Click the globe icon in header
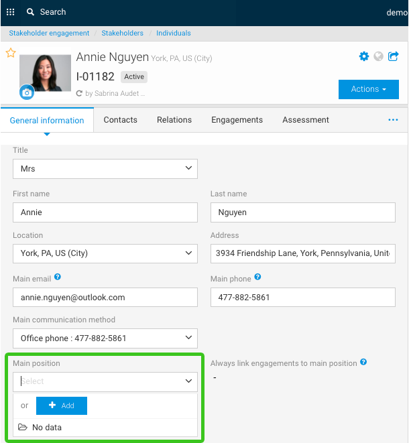The height and width of the screenshot is (443, 409). tap(379, 56)
